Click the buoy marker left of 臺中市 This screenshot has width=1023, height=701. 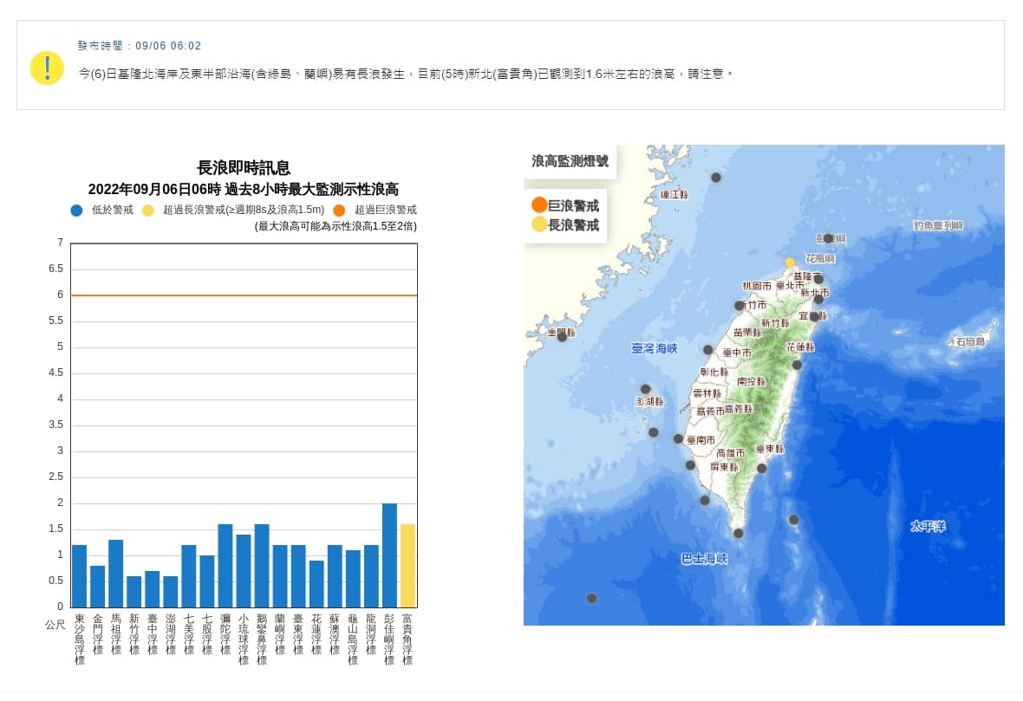click(708, 350)
